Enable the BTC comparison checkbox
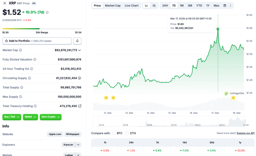256x156 pixels. [x=114, y=133]
